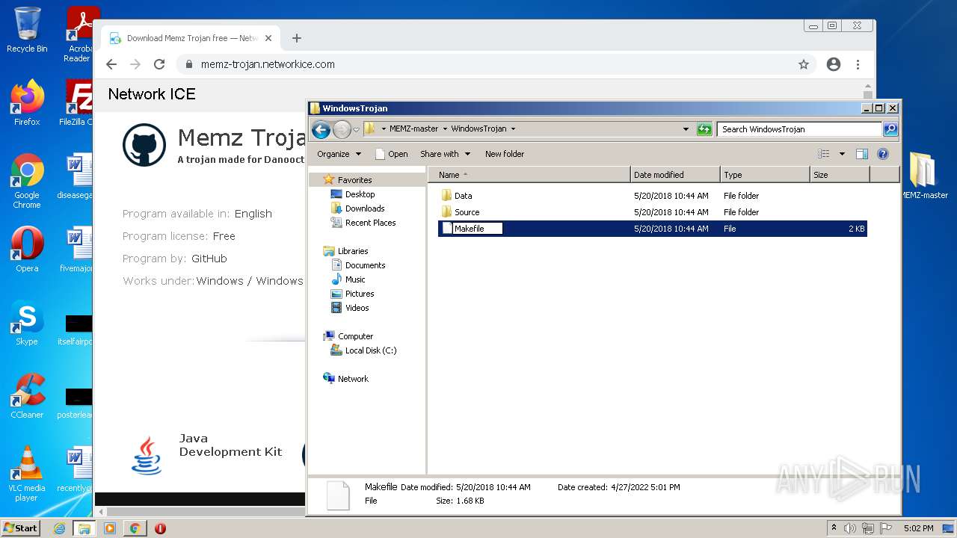Open the Chrome profile avatar

(x=834, y=64)
